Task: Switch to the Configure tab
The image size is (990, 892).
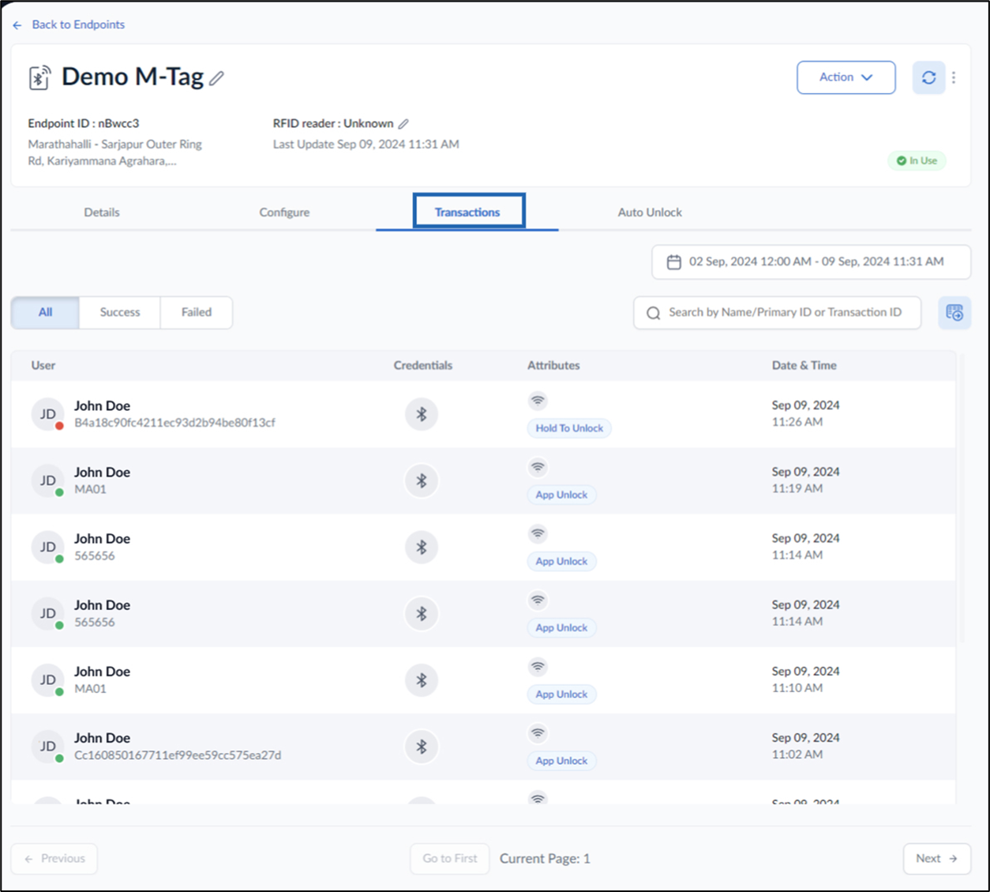Action: tap(284, 213)
